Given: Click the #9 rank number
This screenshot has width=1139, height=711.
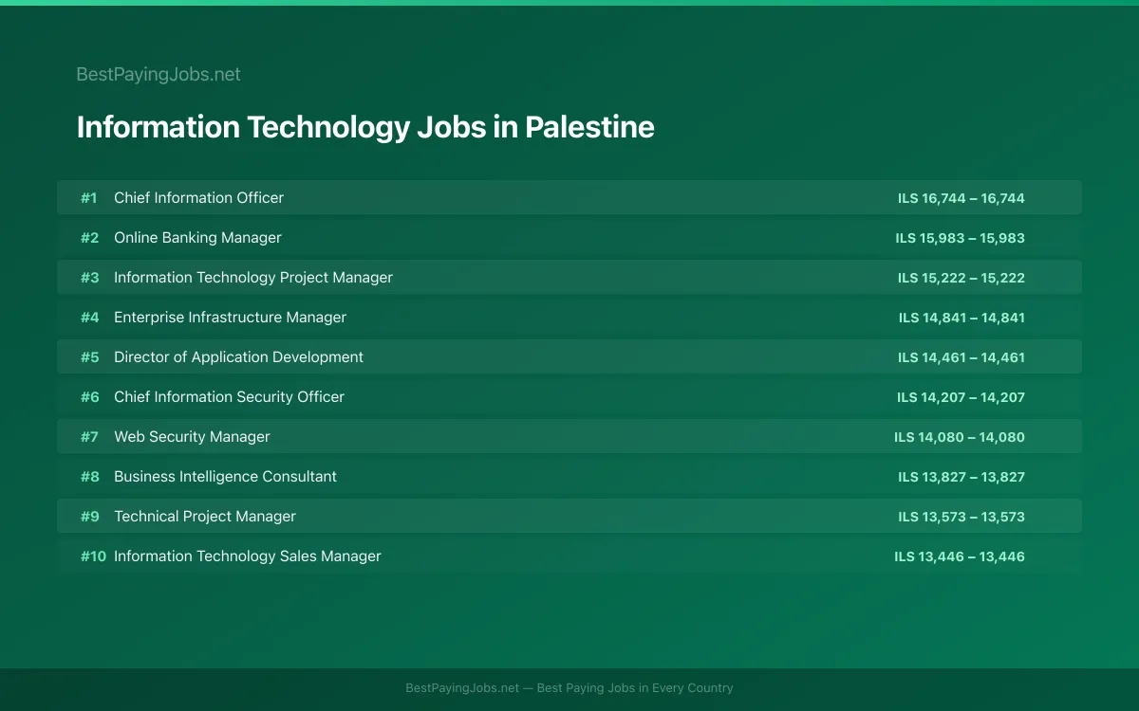Looking at the screenshot, I should pos(89,517).
